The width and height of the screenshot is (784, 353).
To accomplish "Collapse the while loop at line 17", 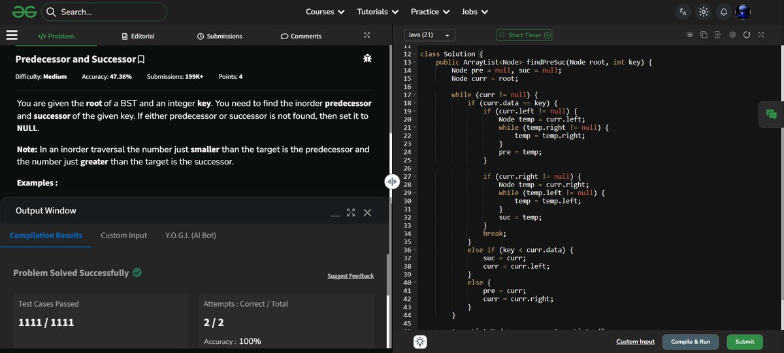I will [416, 95].
